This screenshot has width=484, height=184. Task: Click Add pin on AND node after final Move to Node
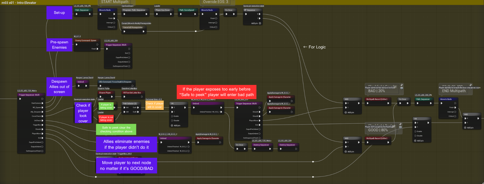click(469, 128)
